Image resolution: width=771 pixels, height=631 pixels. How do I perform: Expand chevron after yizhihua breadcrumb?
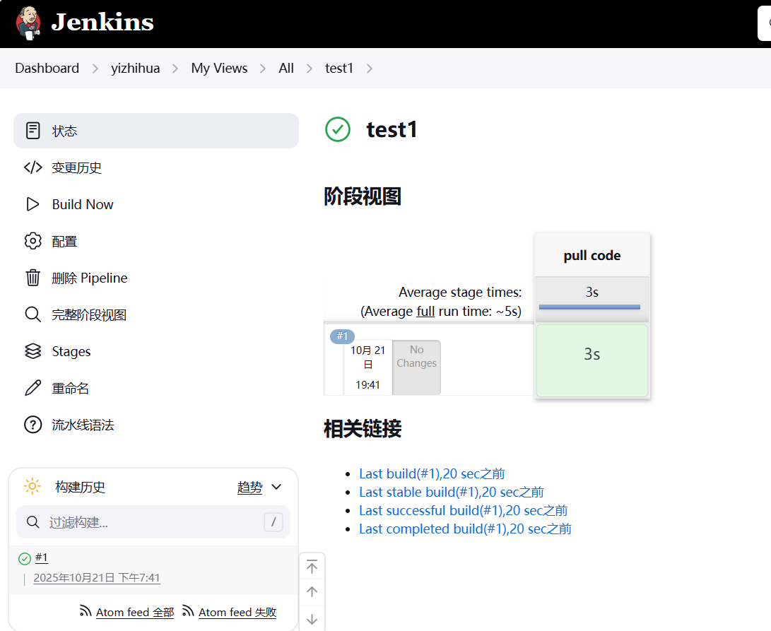click(x=175, y=69)
